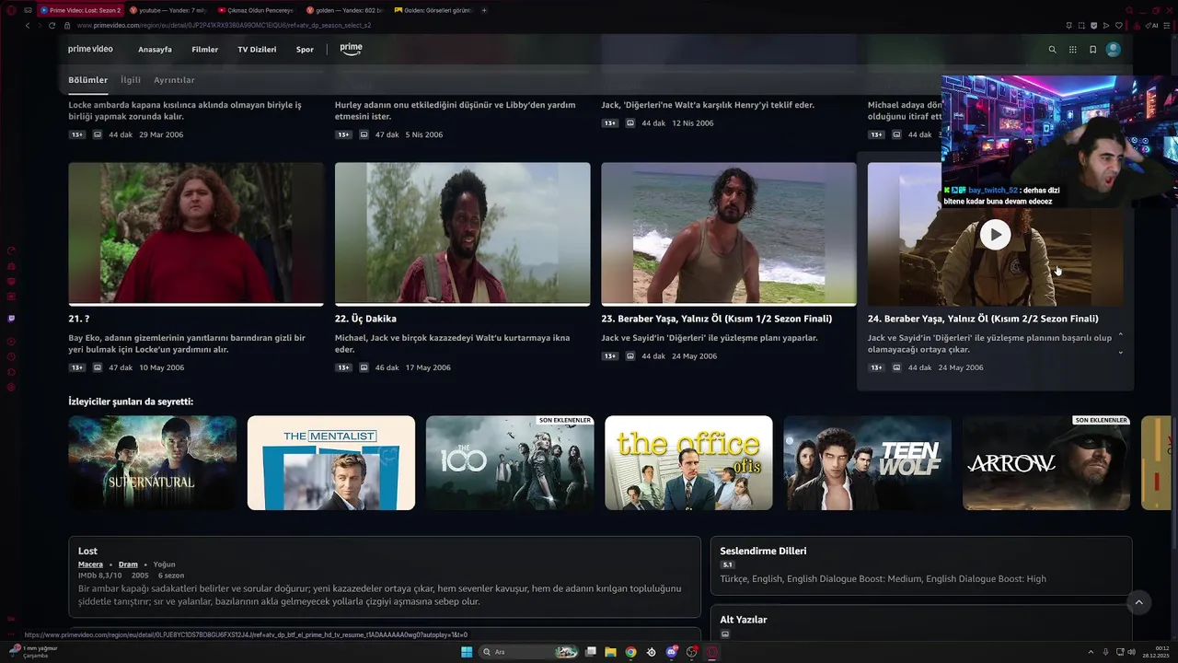This screenshot has height=663, width=1178.
Task: Click the Prime smile logo in navigation
Action: pos(351,49)
